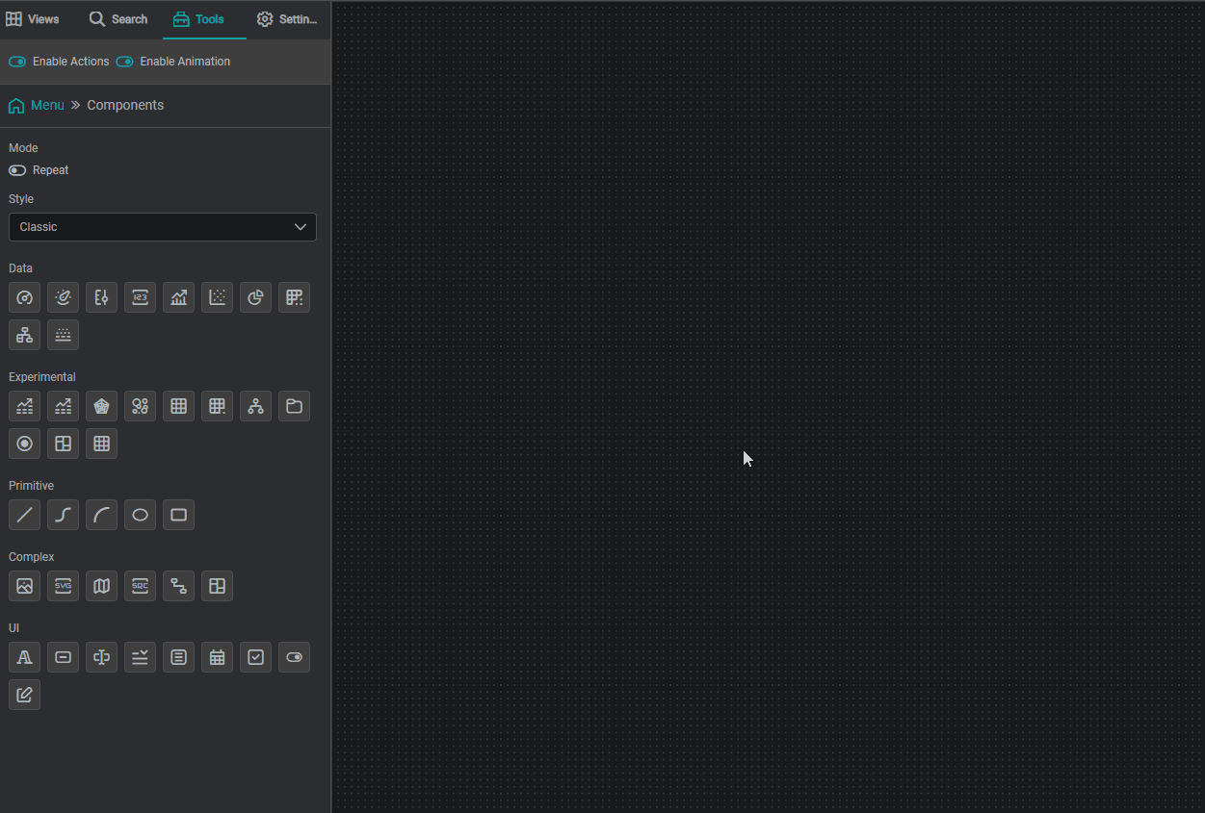The image size is (1205, 813).
Task: Select the text input cursor component
Action: 102,657
